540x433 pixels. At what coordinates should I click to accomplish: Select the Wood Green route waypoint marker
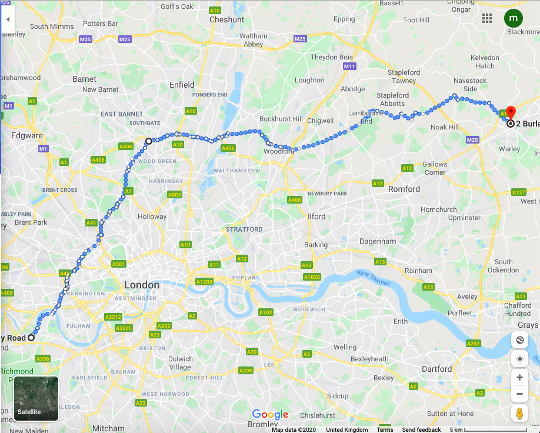(149, 141)
